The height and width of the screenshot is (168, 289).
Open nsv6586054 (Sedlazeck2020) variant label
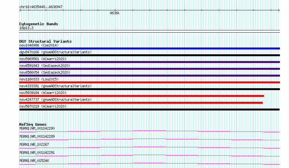[45, 72]
